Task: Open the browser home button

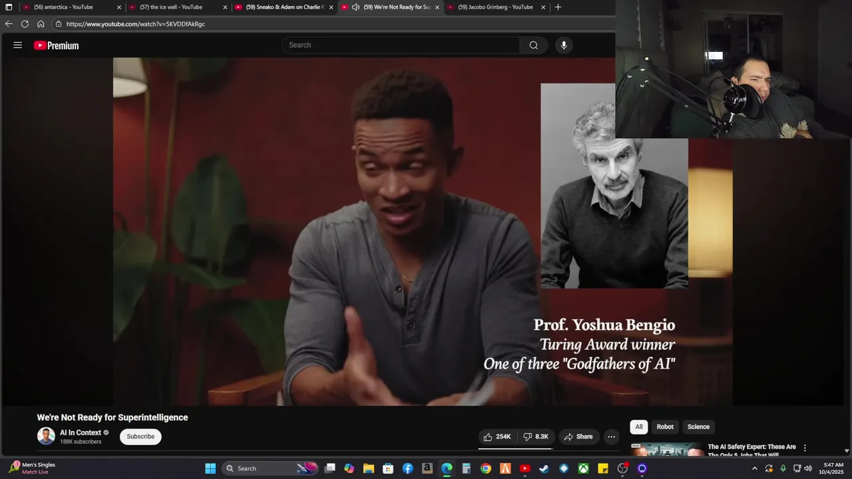Action: [x=41, y=24]
